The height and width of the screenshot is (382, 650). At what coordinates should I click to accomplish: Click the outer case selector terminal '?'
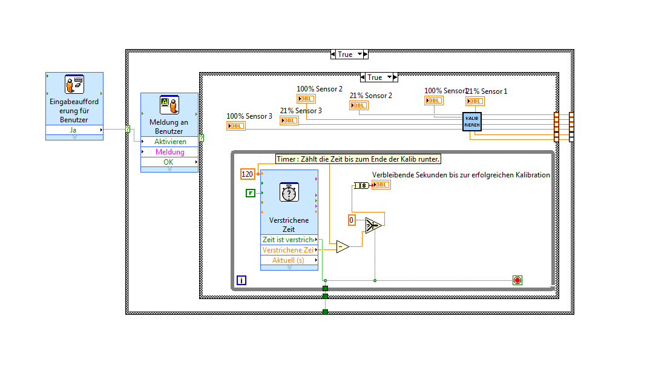pos(128,130)
